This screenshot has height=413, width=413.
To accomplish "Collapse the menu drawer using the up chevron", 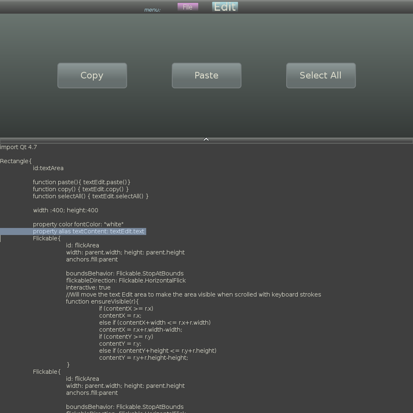I will point(206,140).
